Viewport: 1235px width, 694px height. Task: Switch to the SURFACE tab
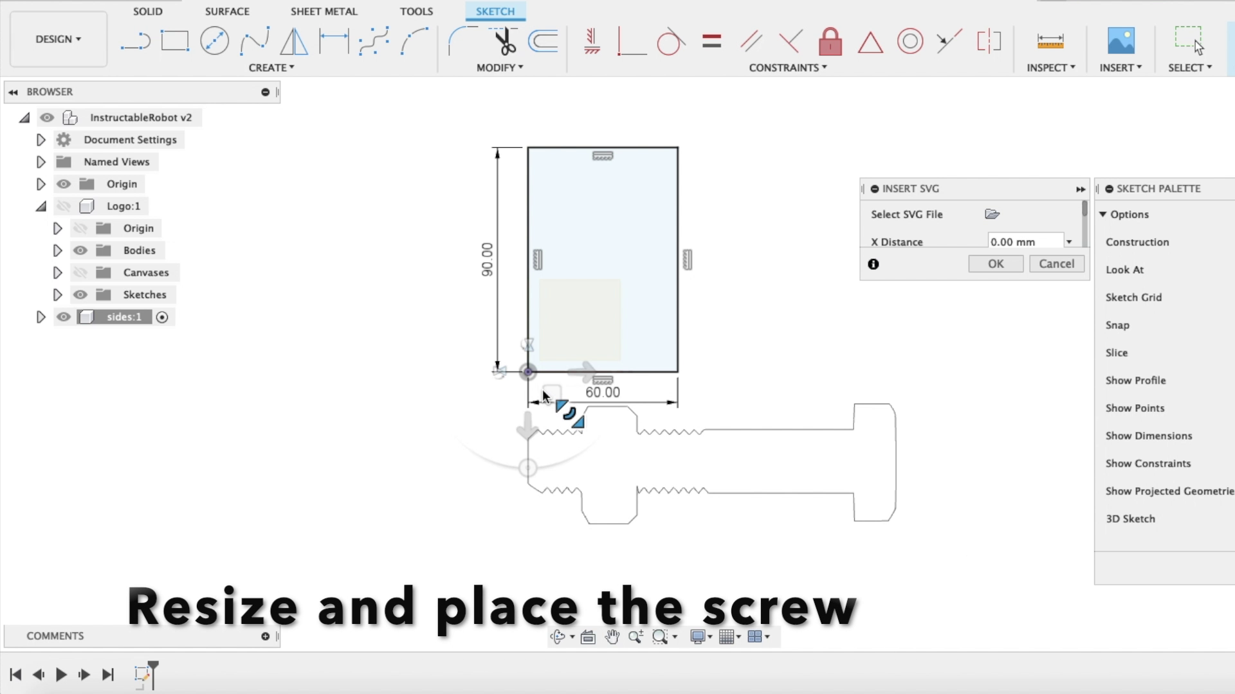click(x=226, y=12)
